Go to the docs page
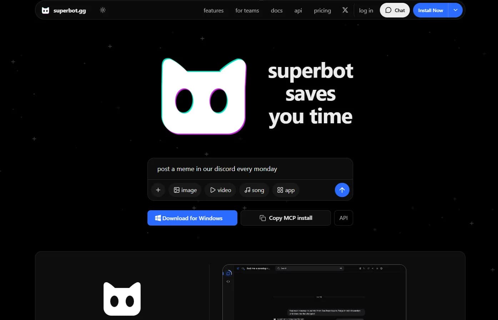This screenshot has height=320, width=498. pyautogui.click(x=277, y=10)
